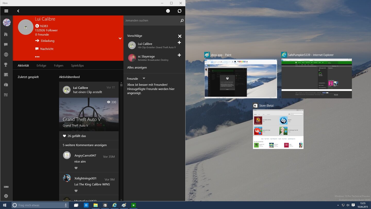Like AngryCarrot947's comment
371x209 pixels.
[76, 168]
